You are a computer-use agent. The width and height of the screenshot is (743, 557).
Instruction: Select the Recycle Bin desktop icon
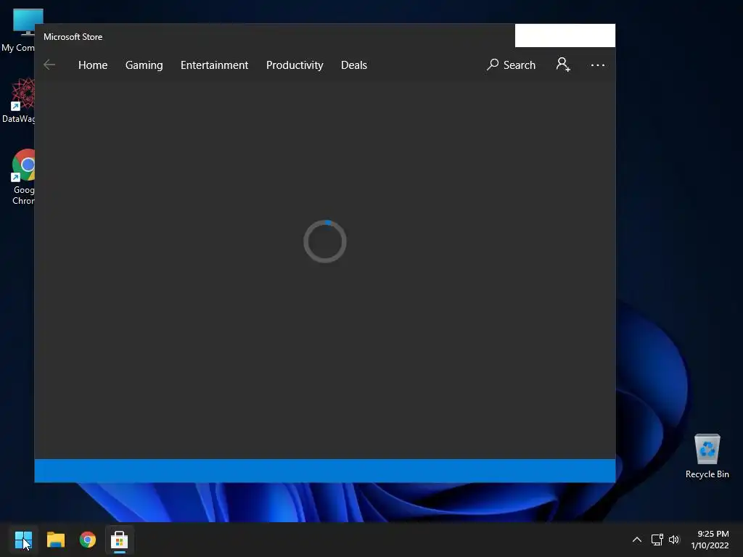coord(707,456)
